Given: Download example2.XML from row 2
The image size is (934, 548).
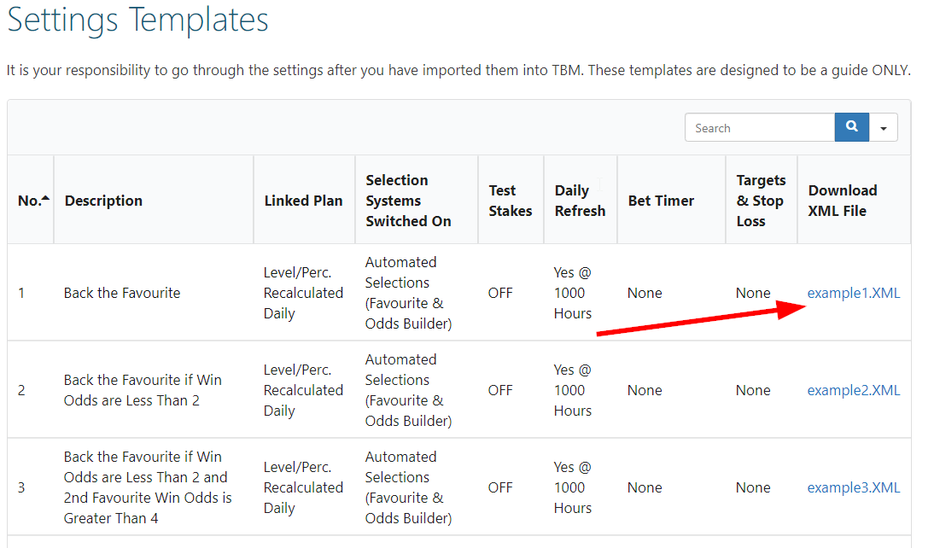Looking at the screenshot, I should (x=854, y=390).
